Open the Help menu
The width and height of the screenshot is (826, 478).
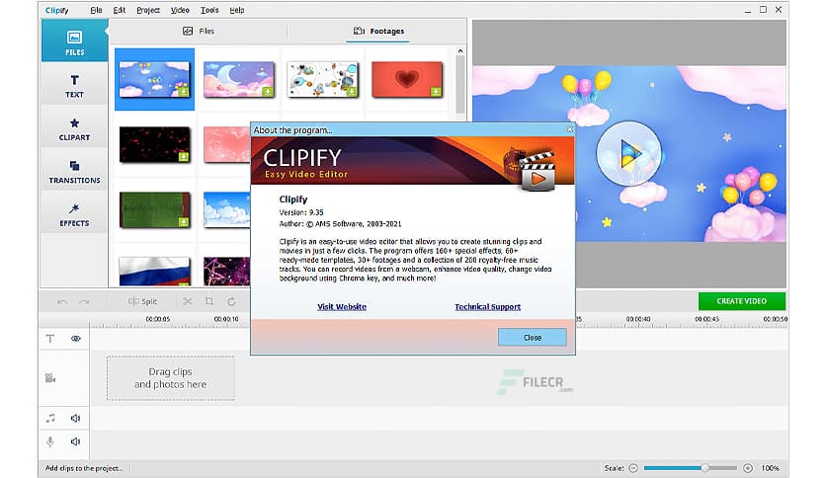tap(236, 10)
